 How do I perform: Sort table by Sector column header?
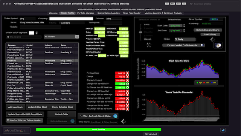click(x=67, y=45)
